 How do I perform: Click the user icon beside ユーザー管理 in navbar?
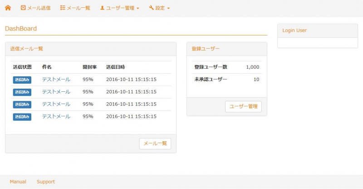[102, 8]
